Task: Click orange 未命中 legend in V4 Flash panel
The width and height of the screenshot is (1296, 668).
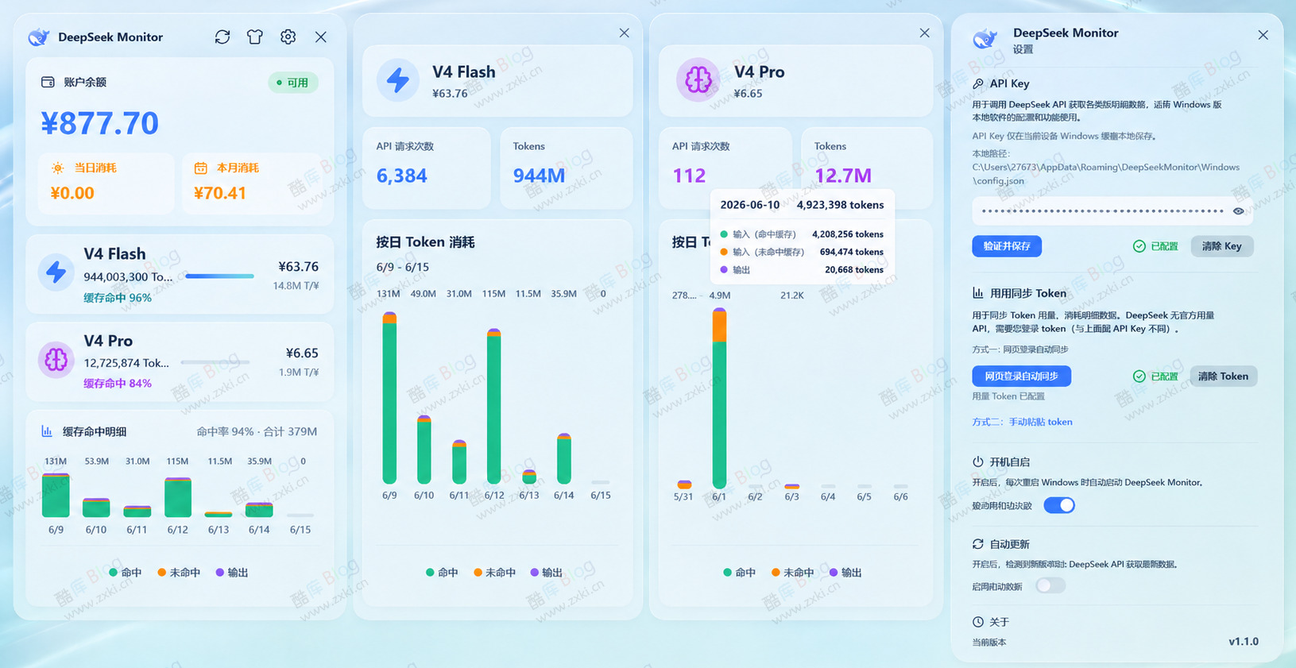Action: [x=494, y=572]
